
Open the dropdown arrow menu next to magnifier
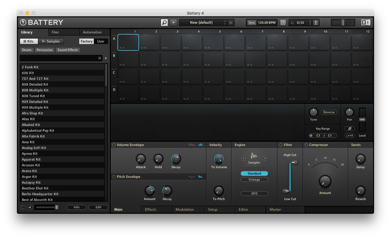tap(173, 22)
